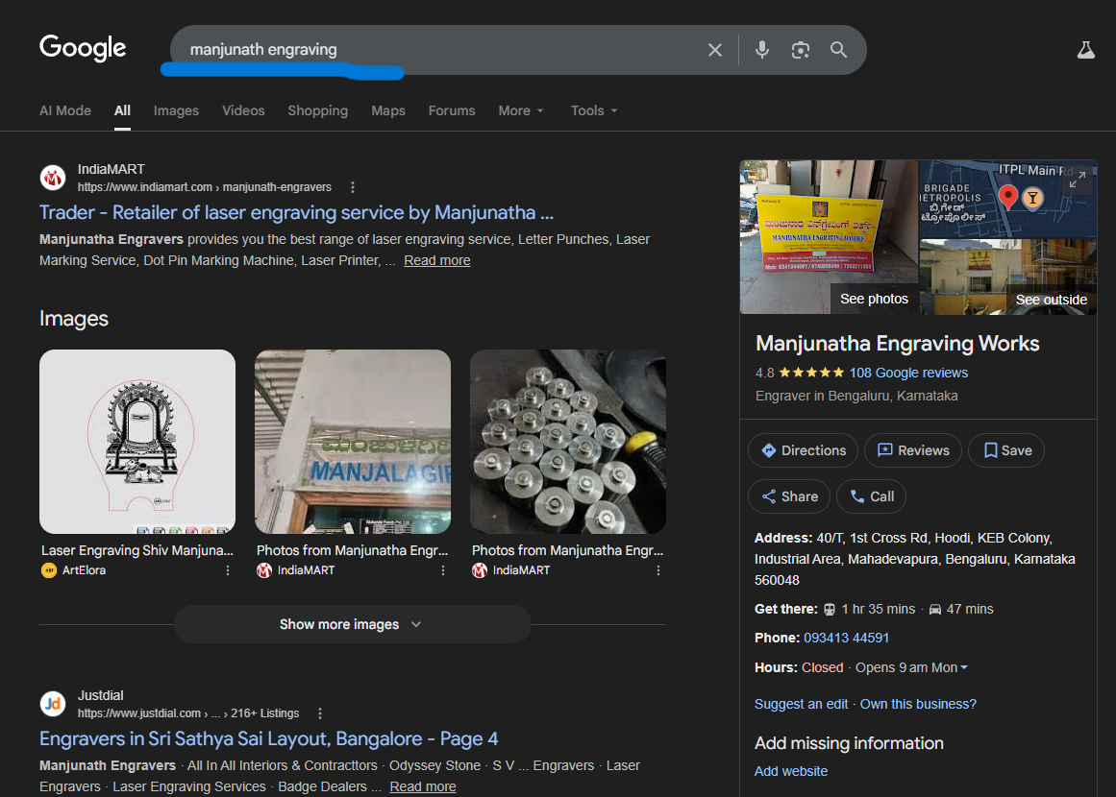The height and width of the screenshot is (797, 1116).
Task: Open the Tools dropdown
Action: 593,110
